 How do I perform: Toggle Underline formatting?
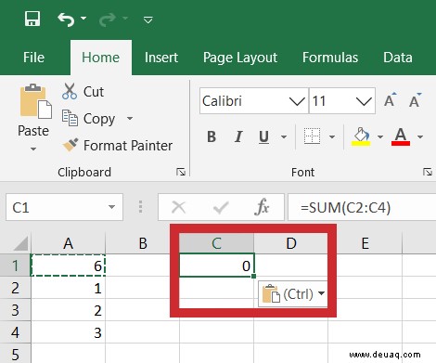coord(263,136)
